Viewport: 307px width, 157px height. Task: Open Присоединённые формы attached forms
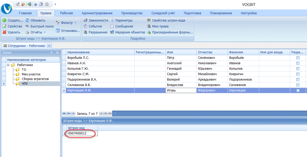[x=149, y=32]
